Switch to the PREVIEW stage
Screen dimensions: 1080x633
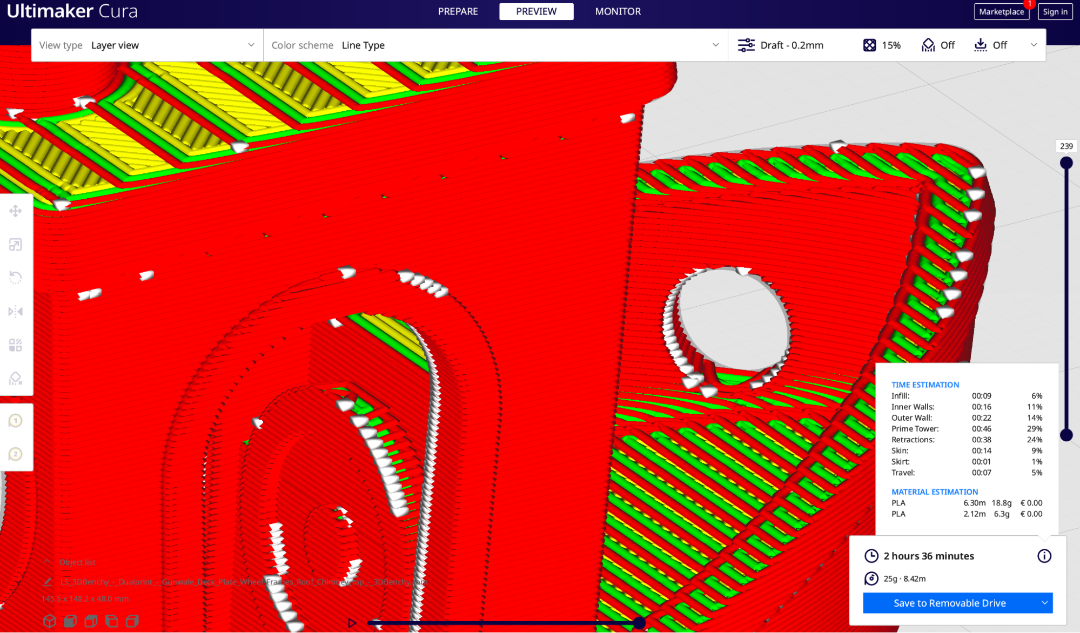tap(536, 11)
